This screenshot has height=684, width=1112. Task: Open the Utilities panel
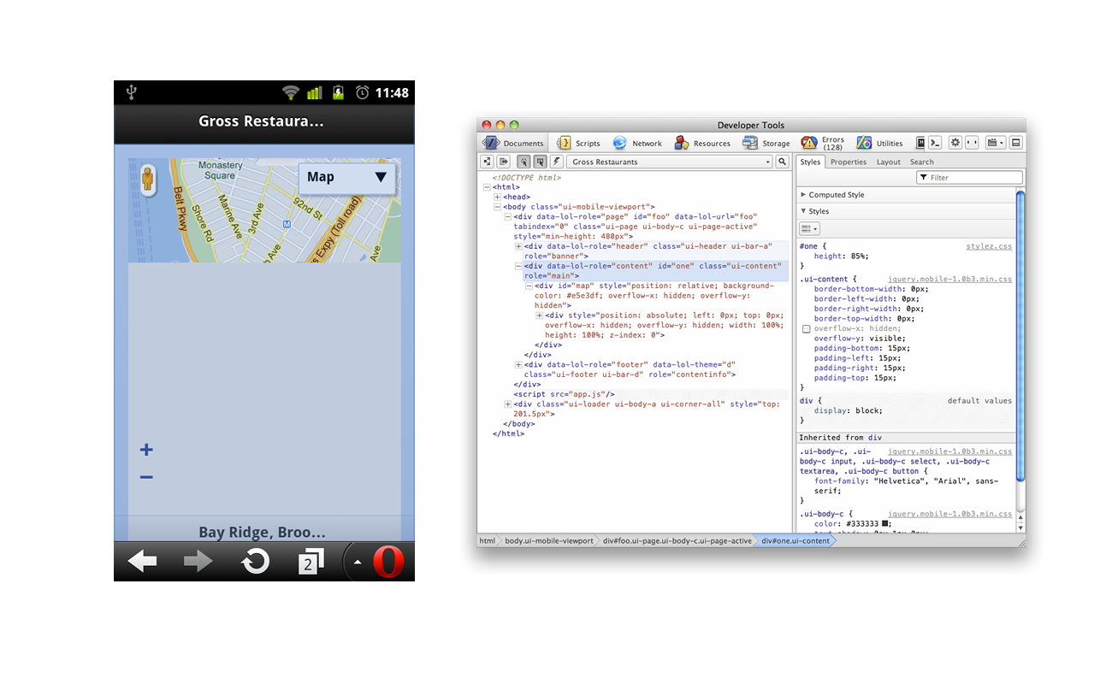pyautogui.click(x=890, y=143)
